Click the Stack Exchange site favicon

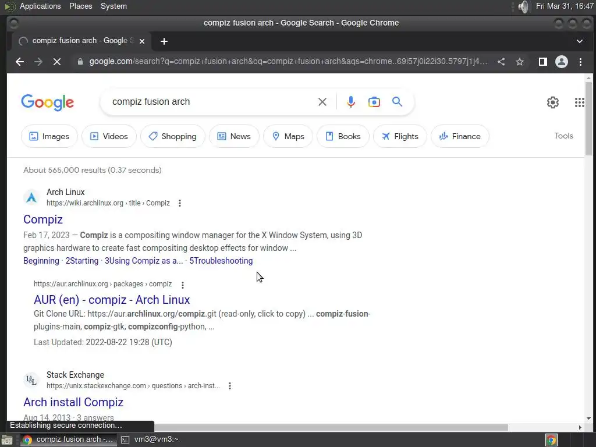tap(31, 380)
